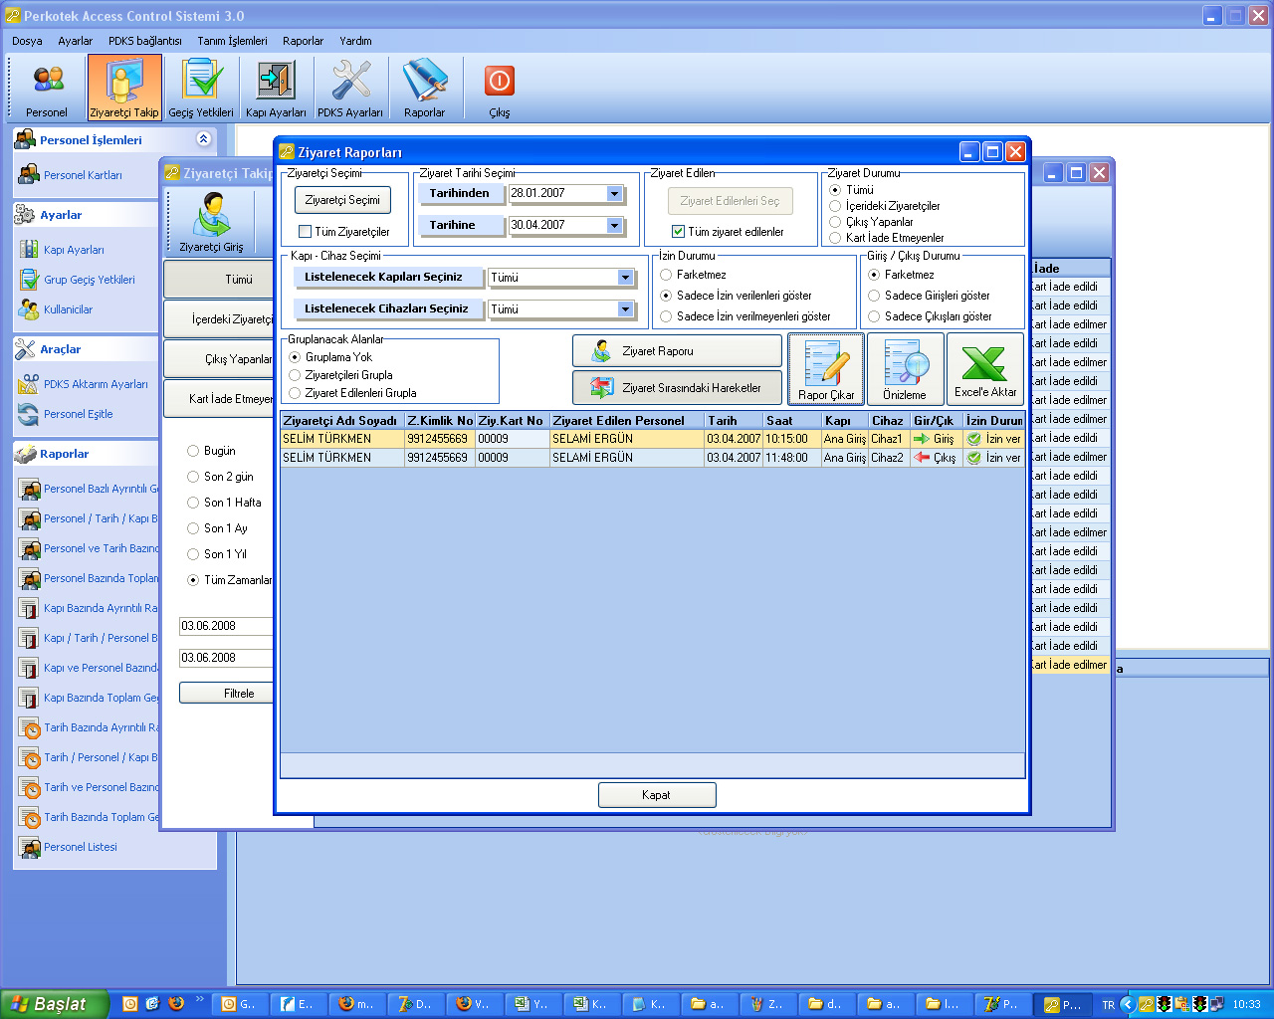Viewport: 1274px width, 1019px height.
Task: Open the Tanım İşlemleri menu
Action: pos(232,41)
